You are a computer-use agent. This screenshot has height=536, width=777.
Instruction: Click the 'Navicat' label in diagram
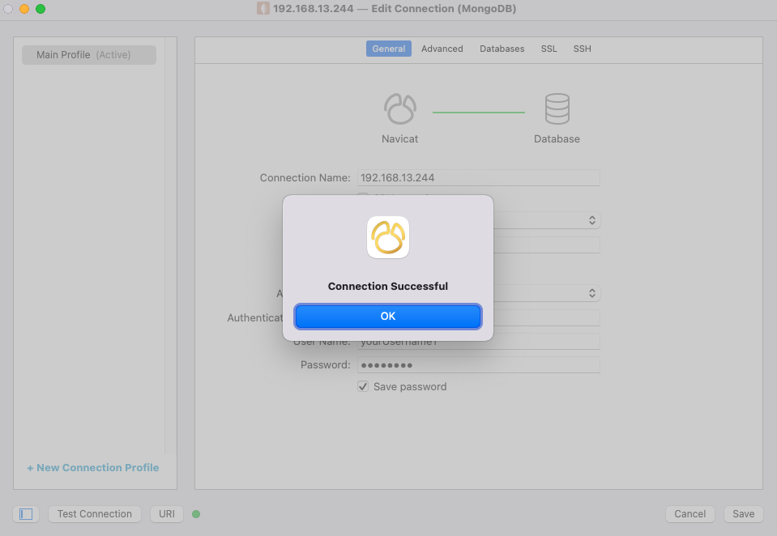[399, 139]
